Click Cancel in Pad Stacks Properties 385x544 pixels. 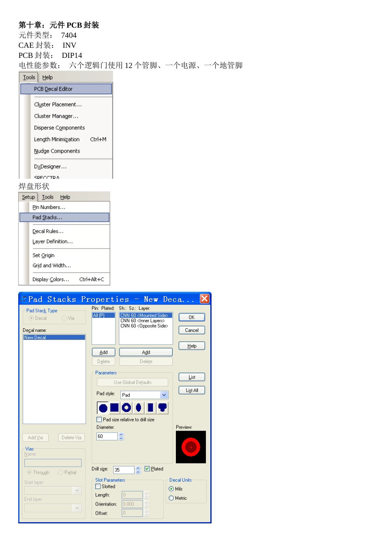pos(192,330)
